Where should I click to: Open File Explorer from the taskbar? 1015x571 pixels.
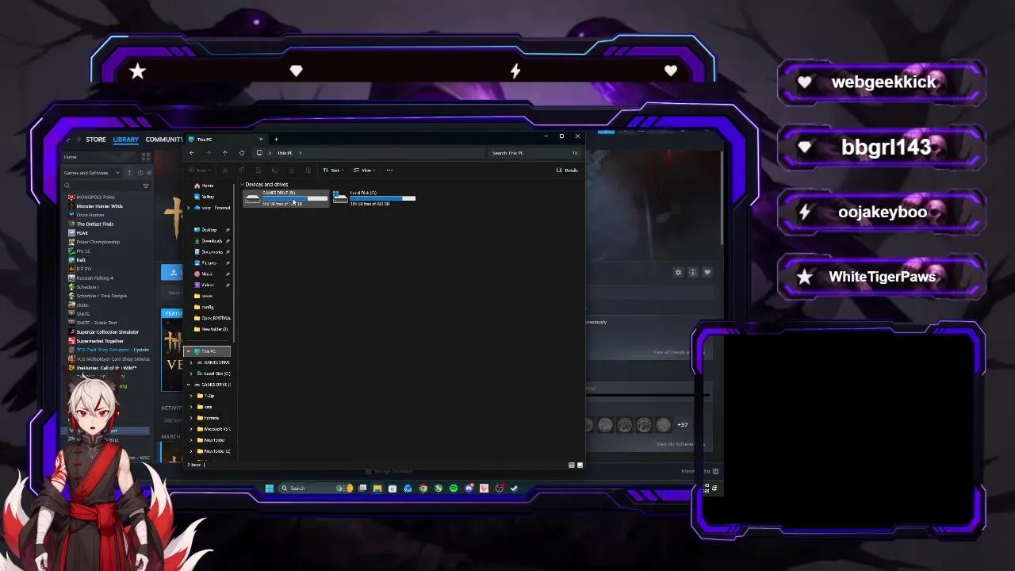point(377,489)
